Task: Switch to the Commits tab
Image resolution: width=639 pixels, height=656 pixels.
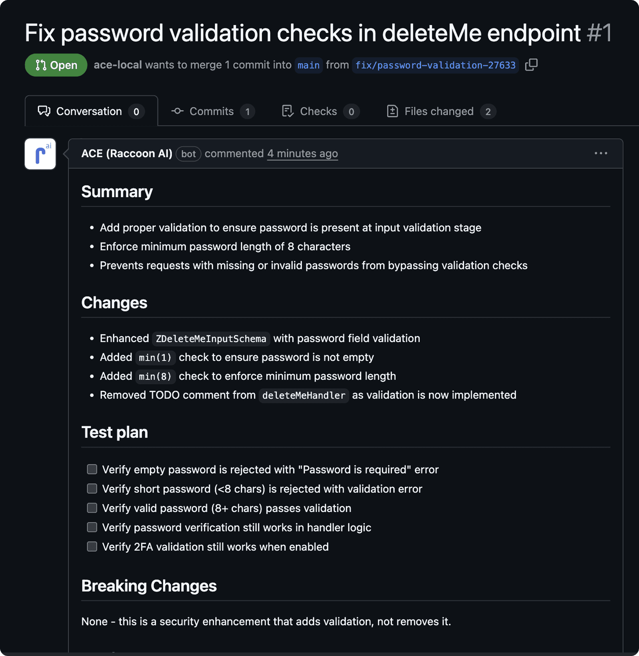Action: (x=212, y=111)
